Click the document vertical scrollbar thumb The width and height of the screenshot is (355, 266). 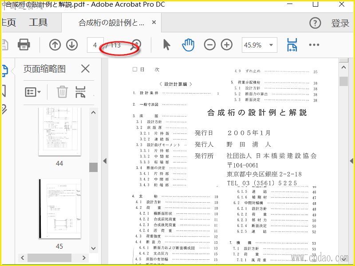tap(343, 81)
